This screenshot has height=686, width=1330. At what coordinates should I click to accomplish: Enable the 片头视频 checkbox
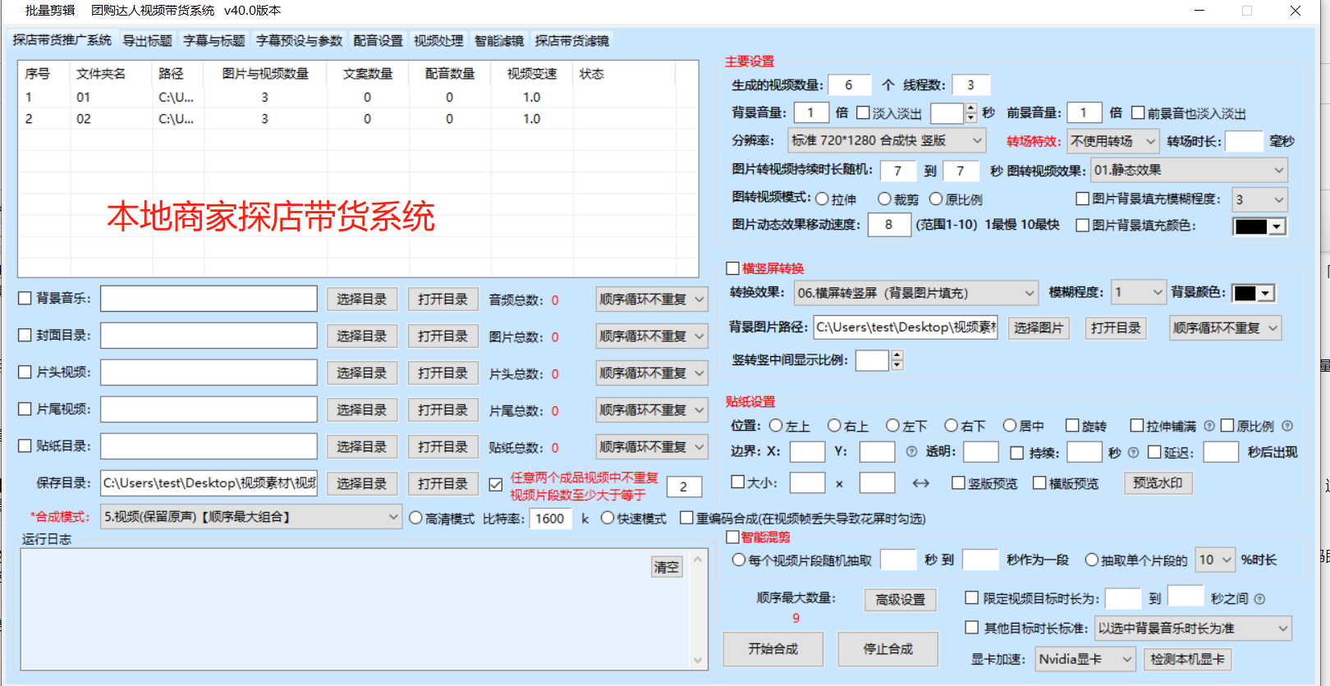pos(25,373)
